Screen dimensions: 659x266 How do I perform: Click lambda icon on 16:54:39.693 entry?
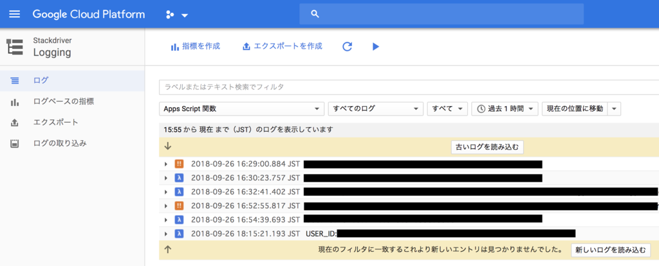click(x=179, y=220)
